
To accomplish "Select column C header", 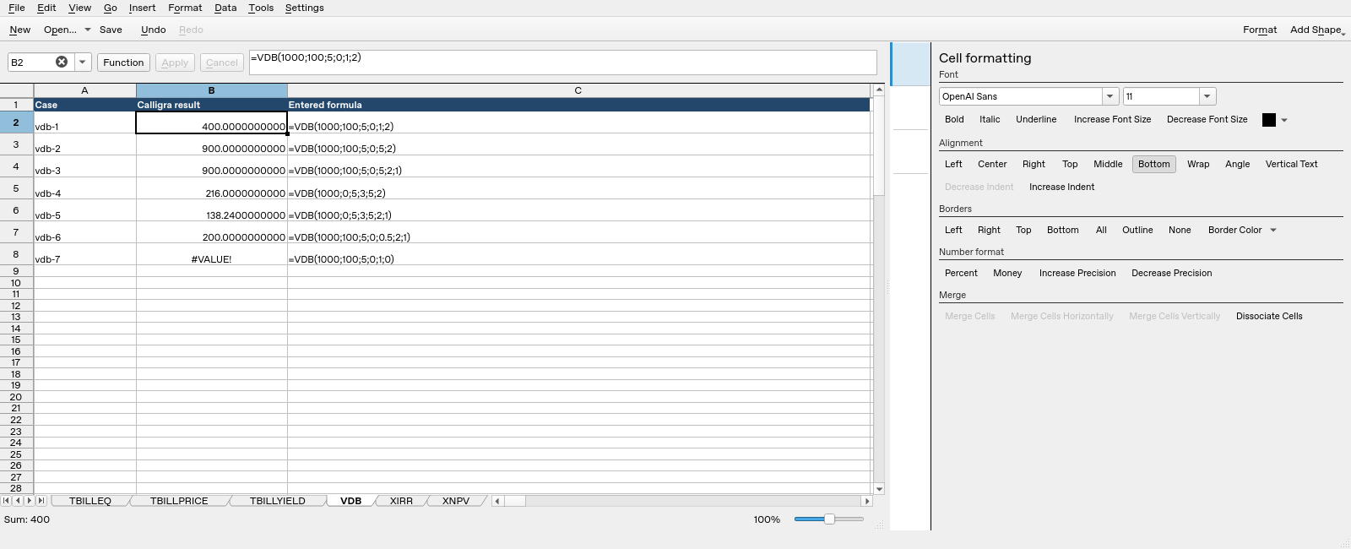I will (x=578, y=90).
